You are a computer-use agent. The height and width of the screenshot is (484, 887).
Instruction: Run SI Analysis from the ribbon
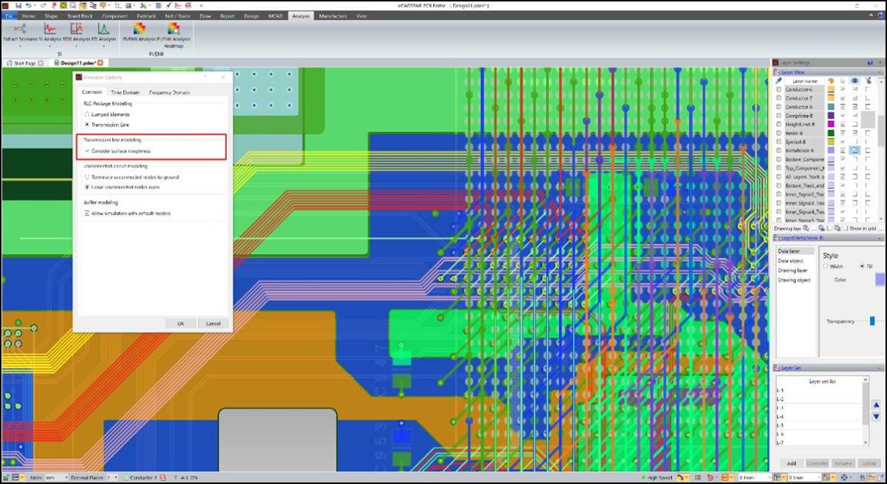[x=50, y=31]
